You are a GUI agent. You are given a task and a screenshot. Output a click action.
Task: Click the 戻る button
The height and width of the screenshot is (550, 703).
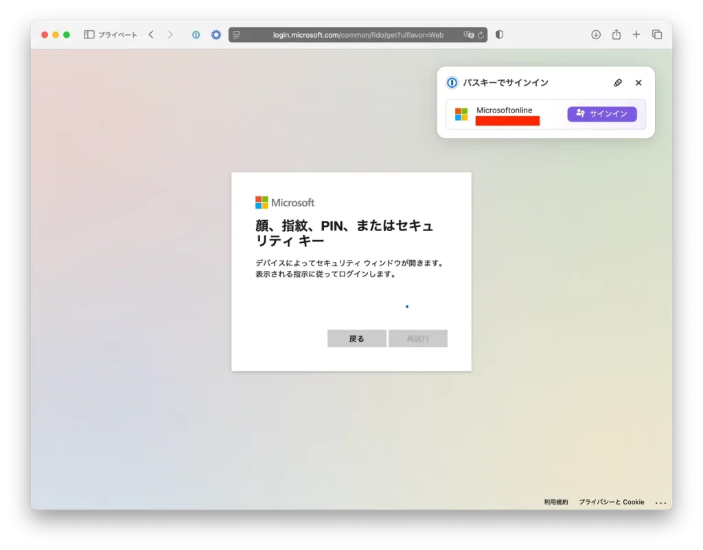coord(356,339)
